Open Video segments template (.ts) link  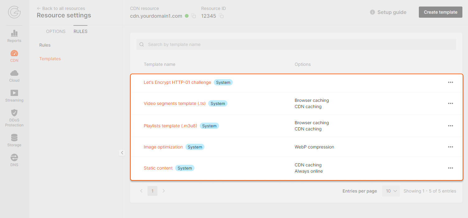coord(175,103)
